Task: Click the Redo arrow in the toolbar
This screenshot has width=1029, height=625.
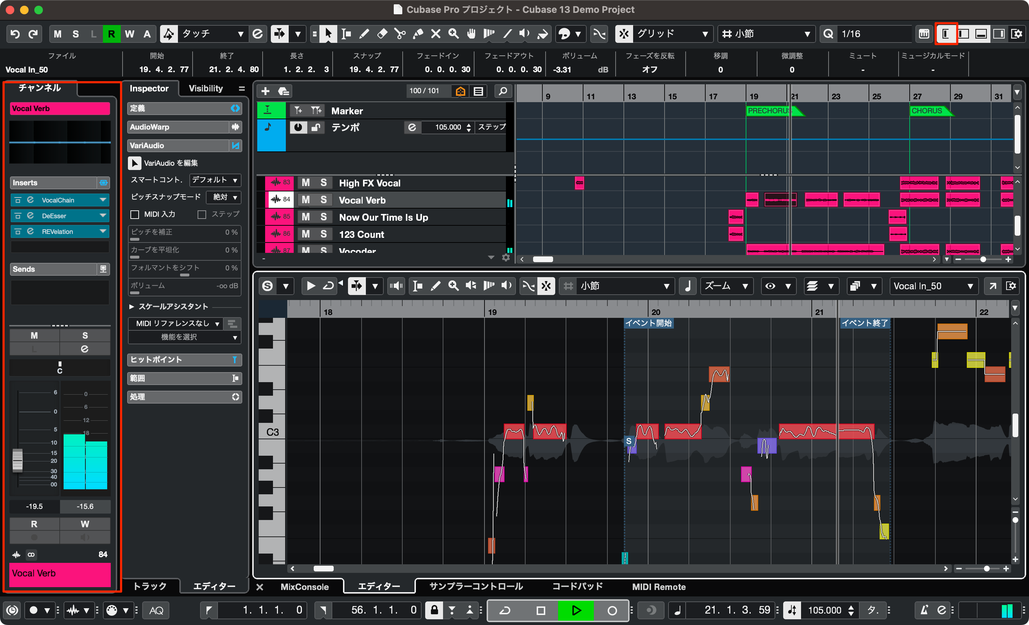Action: point(33,34)
